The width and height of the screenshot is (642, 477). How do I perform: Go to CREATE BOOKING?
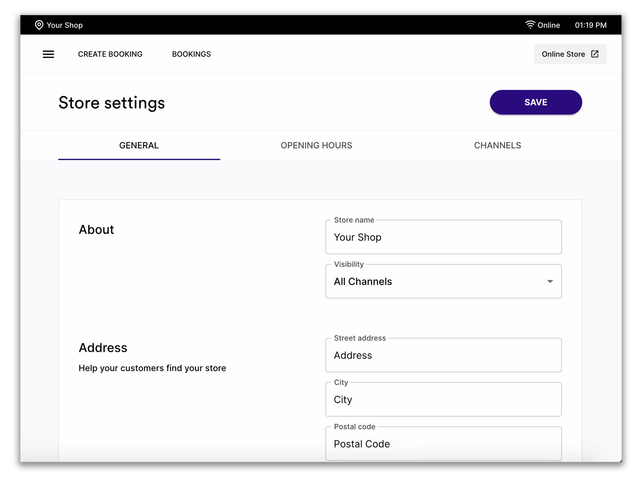[x=110, y=54]
